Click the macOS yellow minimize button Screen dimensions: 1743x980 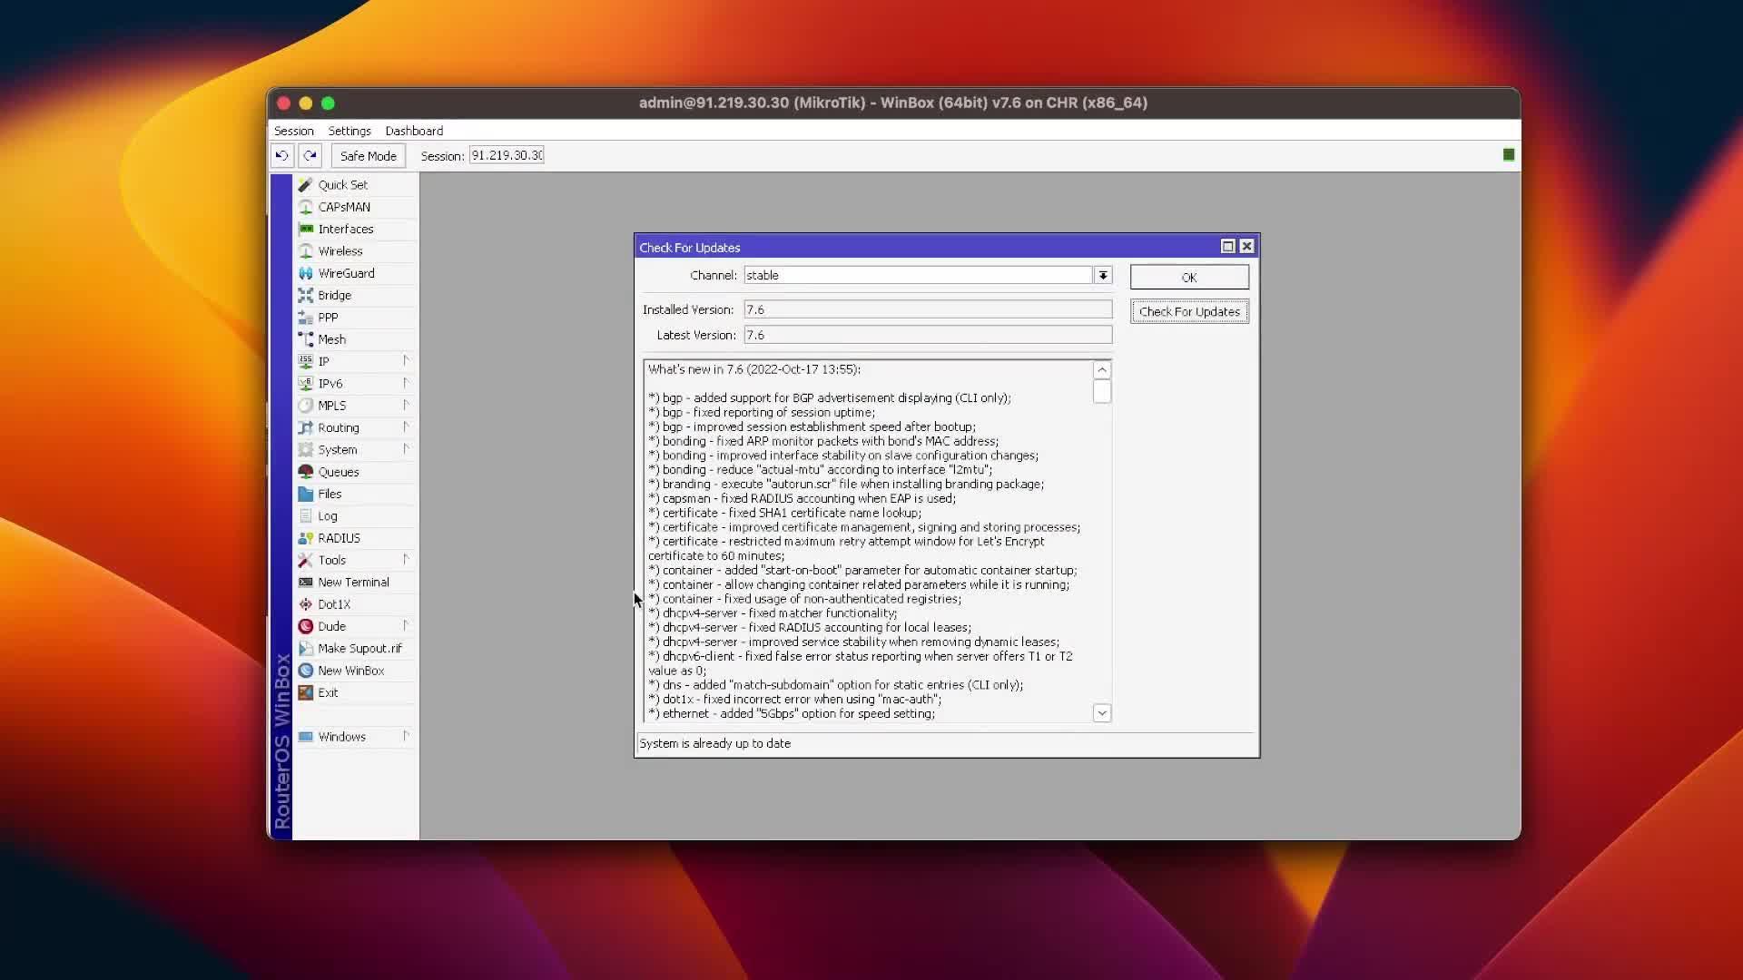pyautogui.click(x=306, y=103)
